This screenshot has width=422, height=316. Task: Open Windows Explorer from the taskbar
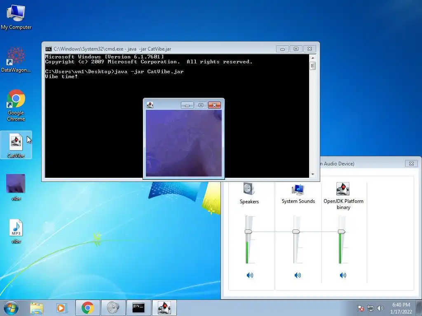[x=37, y=308]
